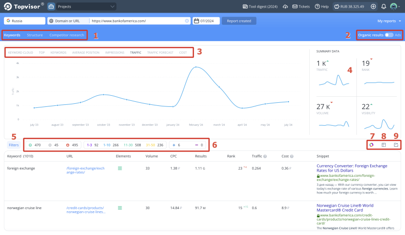This screenshot has width=405, height=235.
Task: Open the projects briefcase icon
Action: [51, 7]
